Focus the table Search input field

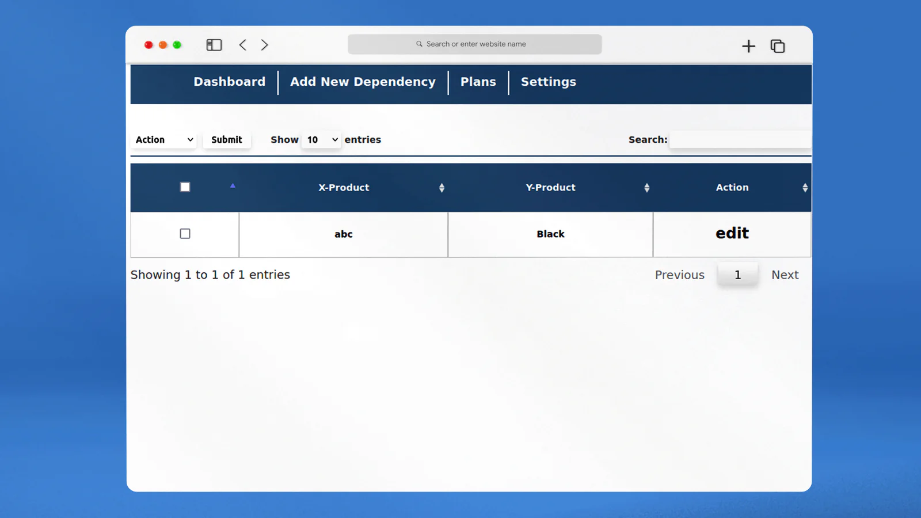tap(740, 140)
